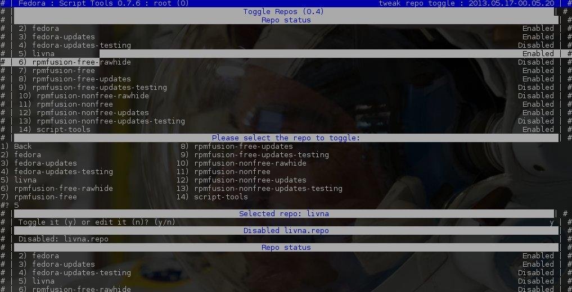Click the 'Enabled' value beside '12) rpmfusion-nonfree-updates'
This screenshot has height=292, width=572.
[x=538, y=112]
